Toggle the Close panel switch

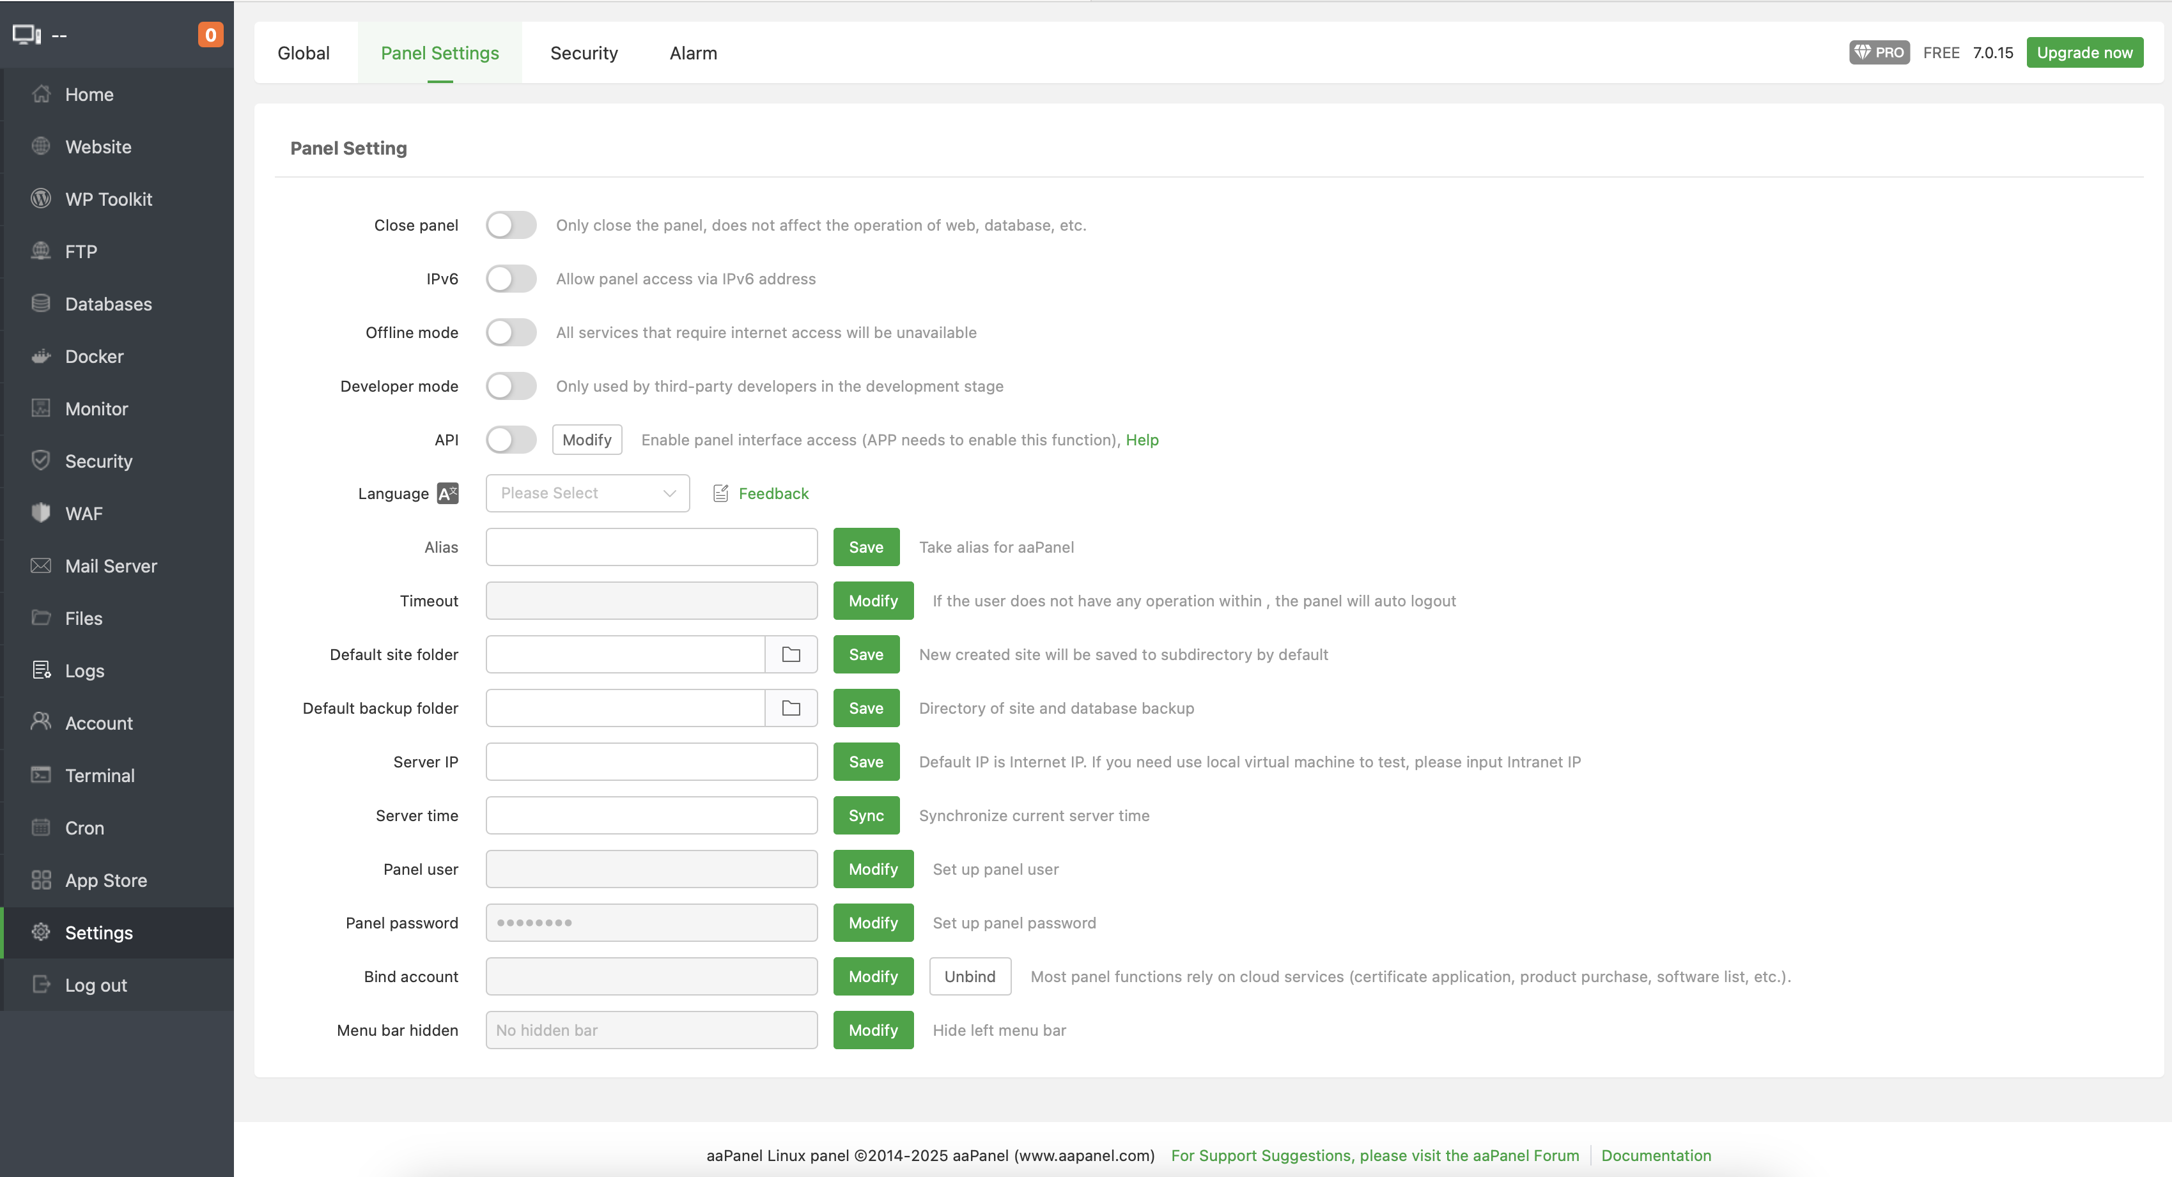point(511,225)
